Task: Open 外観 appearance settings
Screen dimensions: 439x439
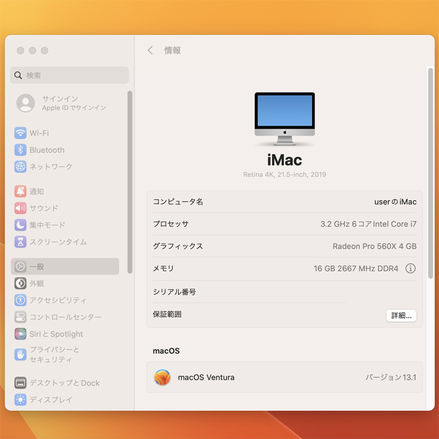Action: click(x=37, y=283)
